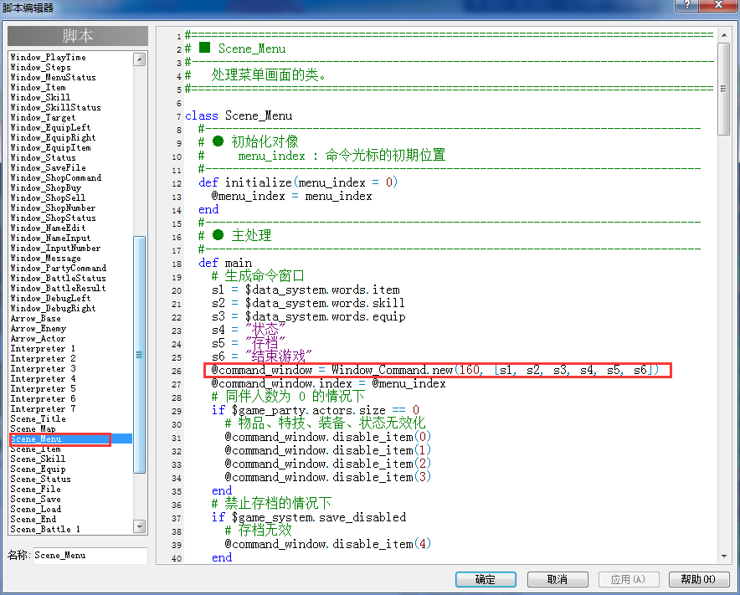
Task: Click the 取消 cancel button
Action: pos(558,579)
